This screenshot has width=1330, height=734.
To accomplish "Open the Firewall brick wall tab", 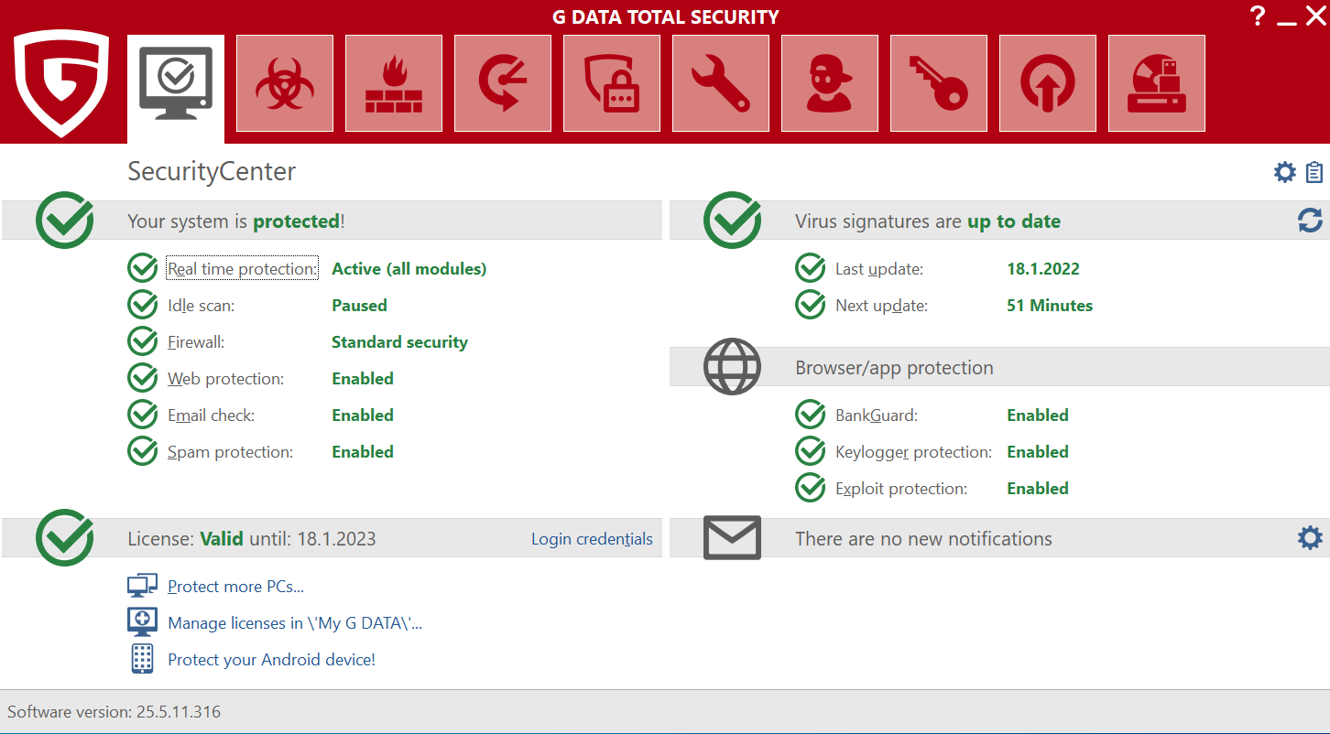I will pyautogui.click(x=394, y=83).
